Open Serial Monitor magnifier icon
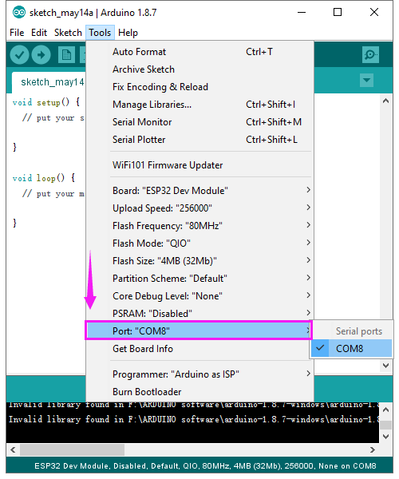399x479 pixels. pyautogui.click(x=370, y=54)
